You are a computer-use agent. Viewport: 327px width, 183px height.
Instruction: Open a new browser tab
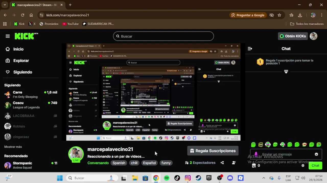coord(70,5)
